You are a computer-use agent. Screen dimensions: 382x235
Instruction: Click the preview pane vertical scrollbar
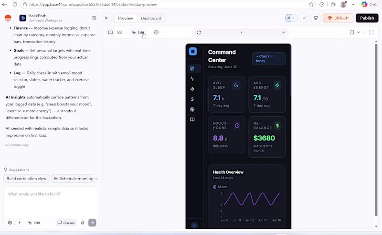tap(376, 130)
